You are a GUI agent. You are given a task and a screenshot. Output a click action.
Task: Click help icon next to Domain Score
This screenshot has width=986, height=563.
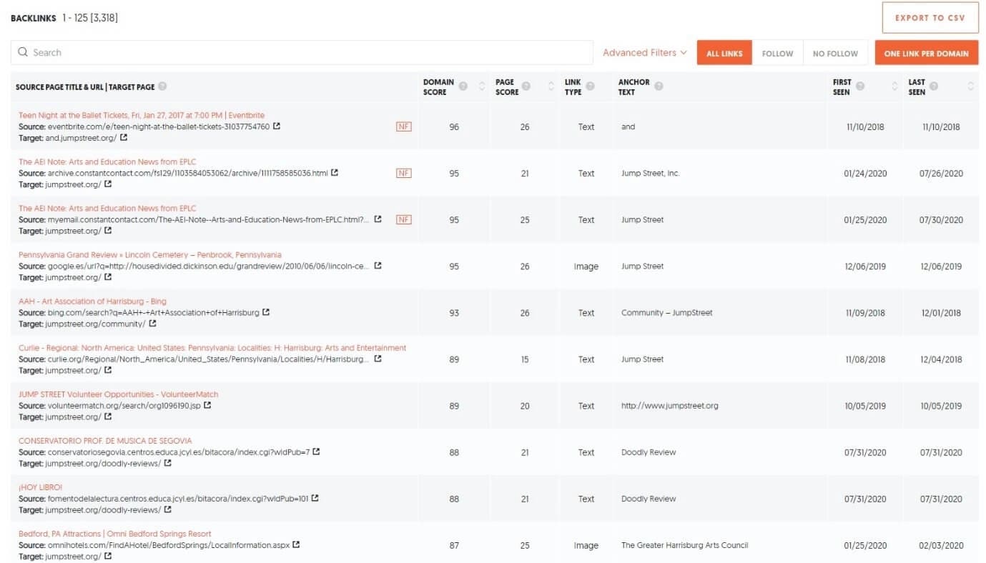(x=463, y=86)
